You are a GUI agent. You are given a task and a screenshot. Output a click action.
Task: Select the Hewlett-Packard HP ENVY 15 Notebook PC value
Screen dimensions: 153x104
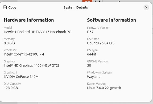coord(37,32)
